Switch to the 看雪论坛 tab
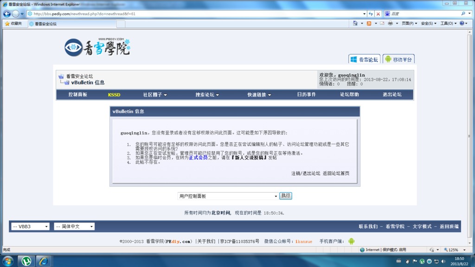Screen dimensions: 475x267 (x=365, y=59)
